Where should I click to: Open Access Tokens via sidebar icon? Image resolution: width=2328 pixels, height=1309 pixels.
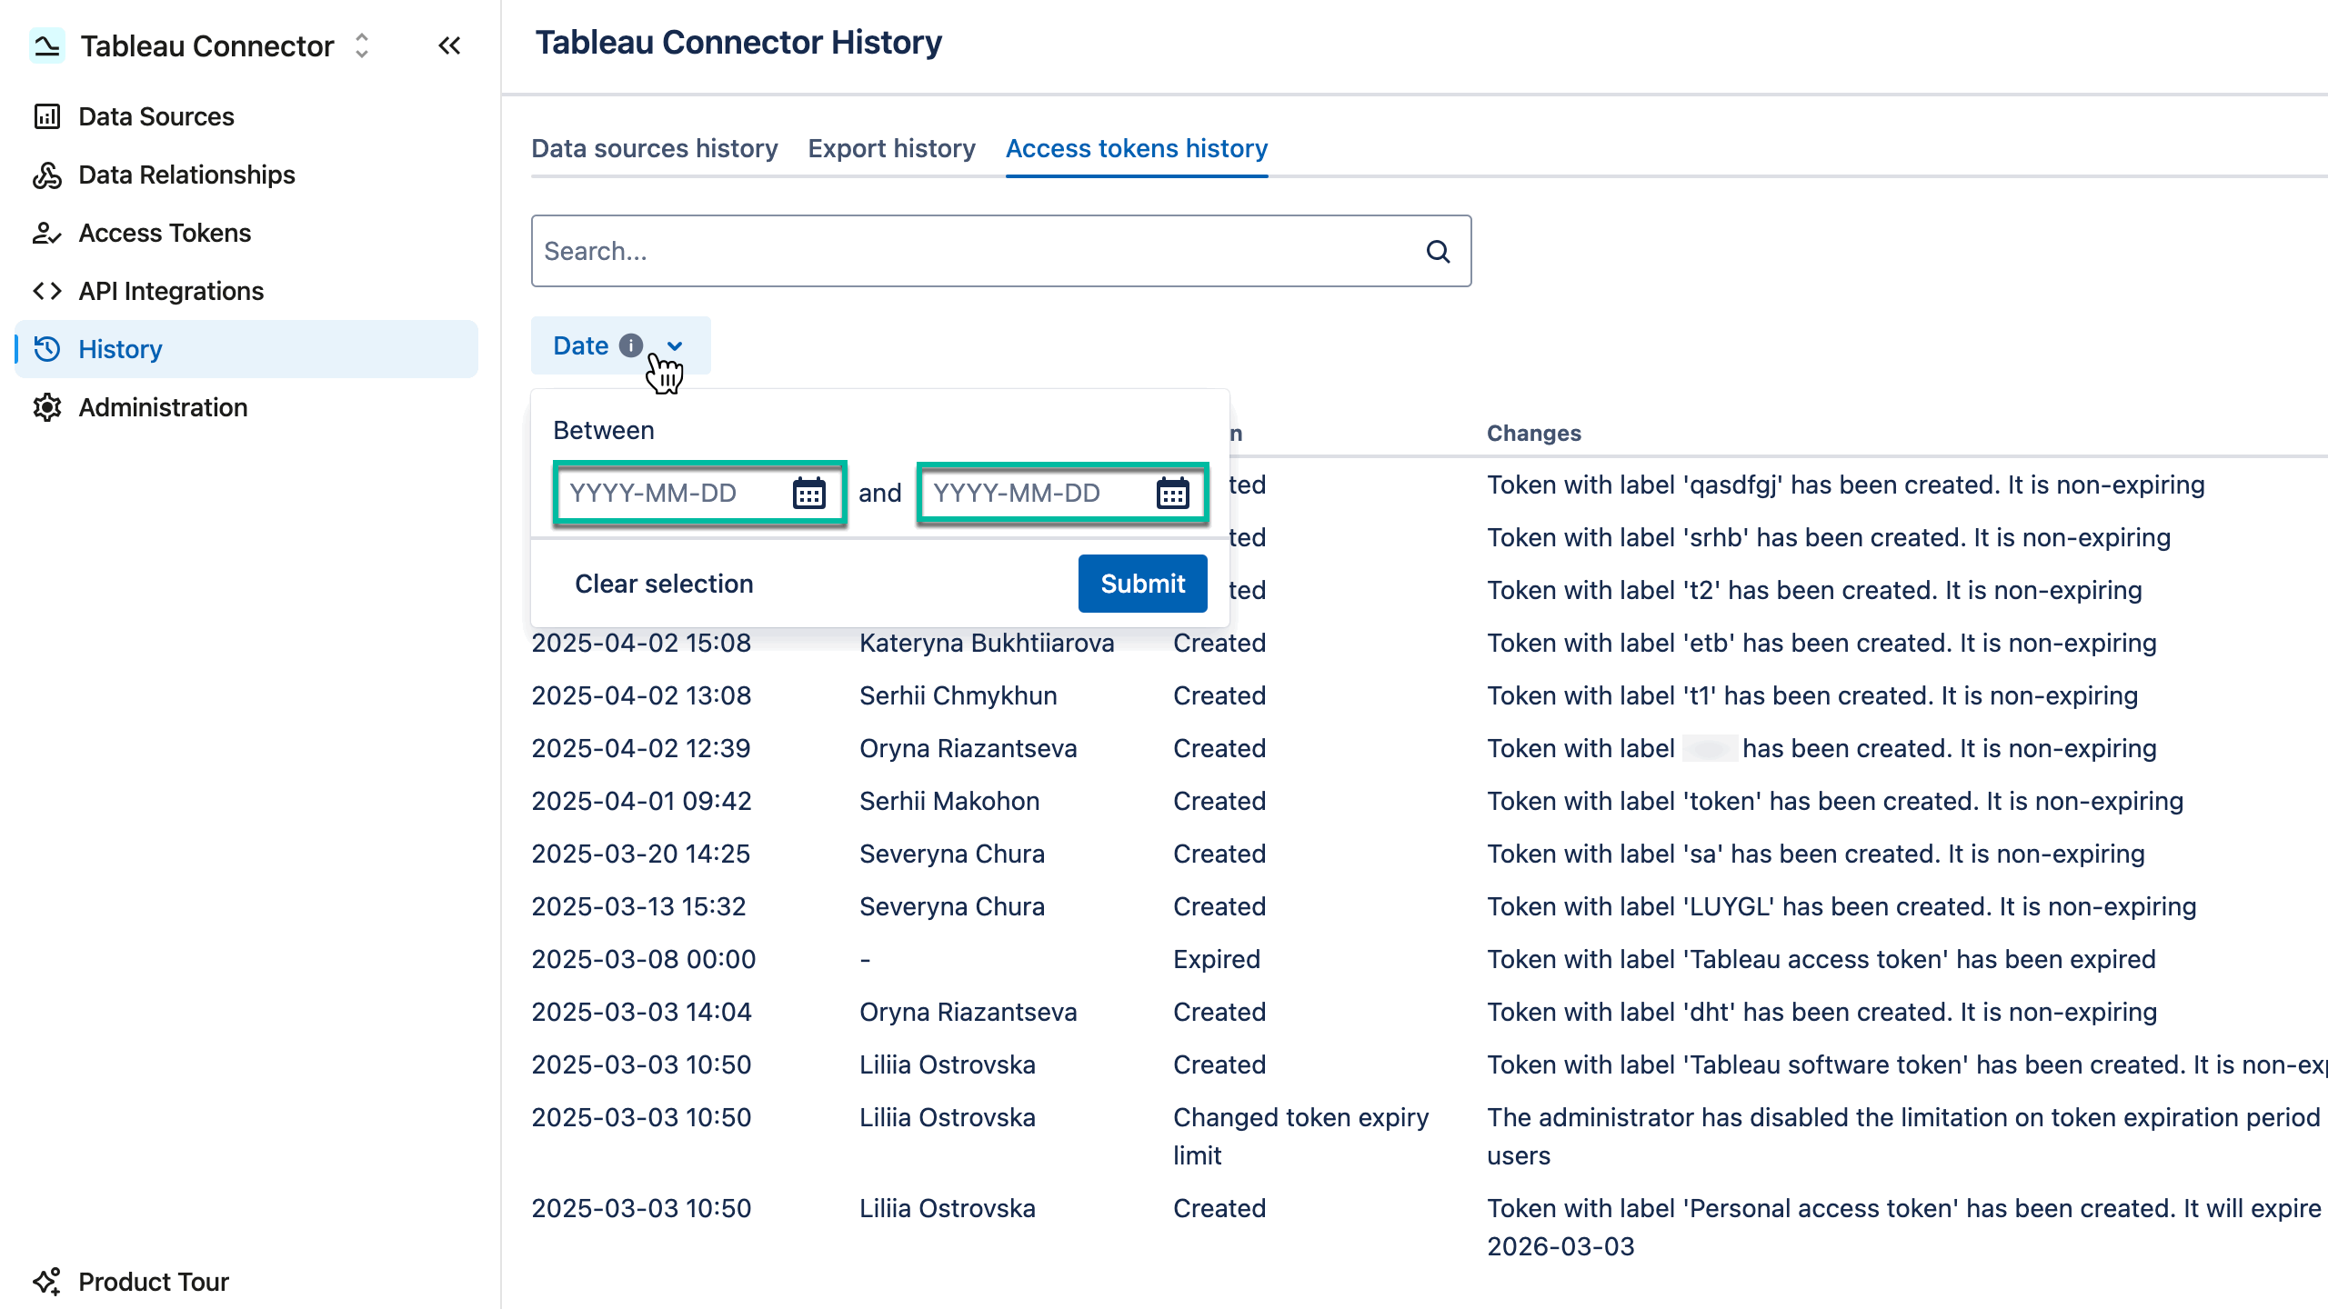pyautogui.click(x=46, y=233)
